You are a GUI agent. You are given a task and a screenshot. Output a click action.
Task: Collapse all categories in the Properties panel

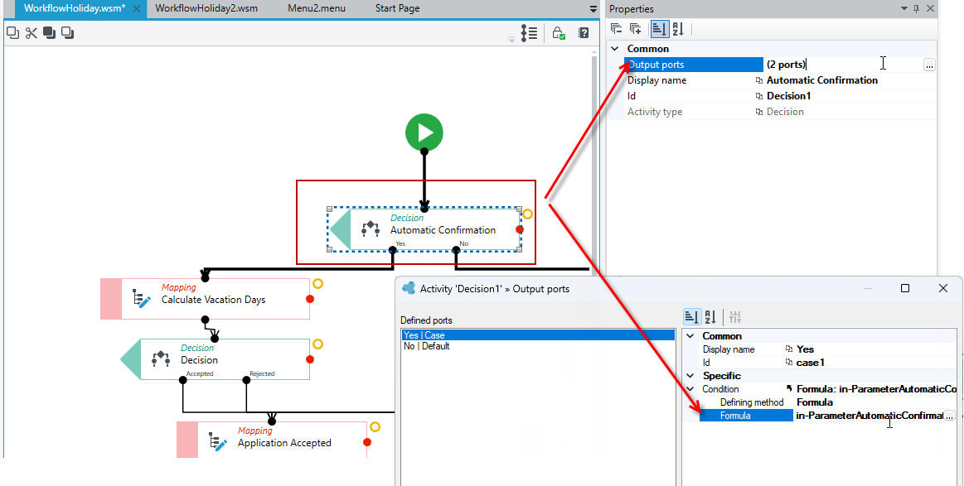pyautogui.click(x=617, y=29)
